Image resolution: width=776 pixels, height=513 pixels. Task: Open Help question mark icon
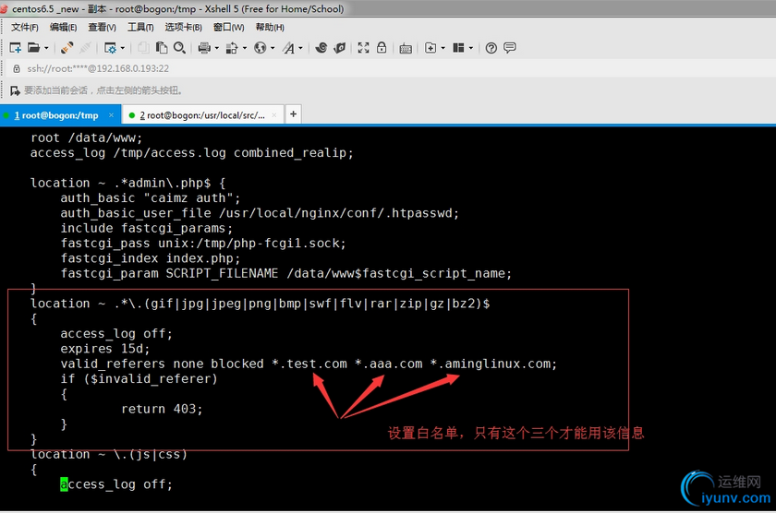(x=491, y=48)
